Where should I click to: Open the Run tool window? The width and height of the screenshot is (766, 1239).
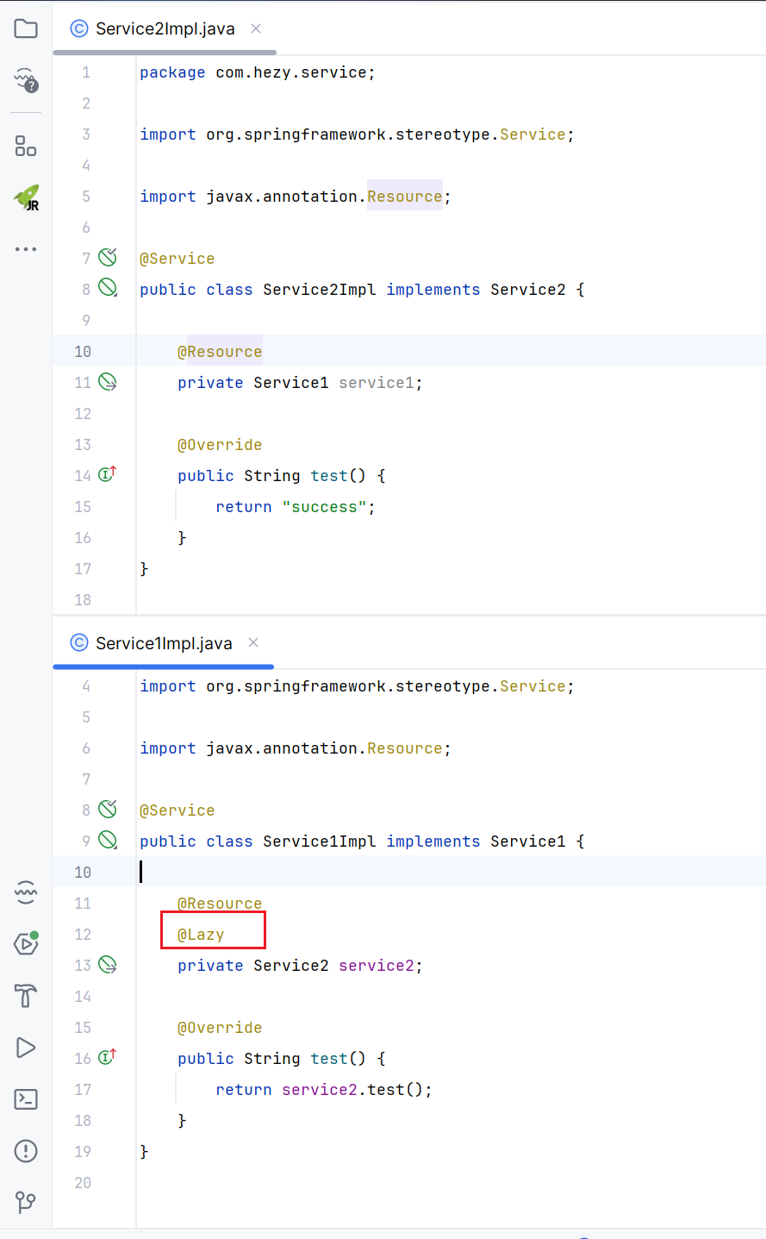tap(26, 1048)
